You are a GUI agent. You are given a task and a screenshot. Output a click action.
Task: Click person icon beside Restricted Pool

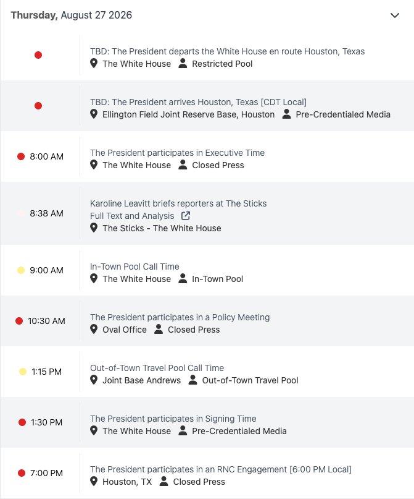(x=183, y=63)
